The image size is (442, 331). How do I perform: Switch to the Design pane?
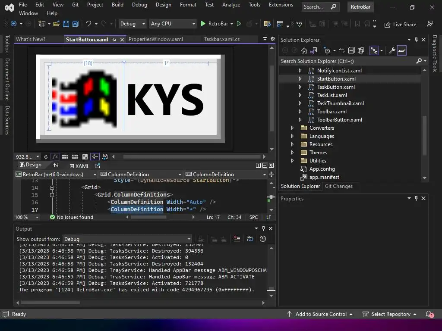[x=31, y=165]
